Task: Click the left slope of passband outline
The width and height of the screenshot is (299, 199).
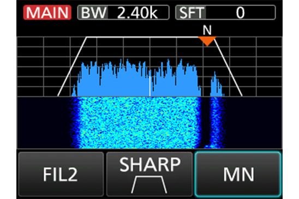Action: [x=72, y=67]
